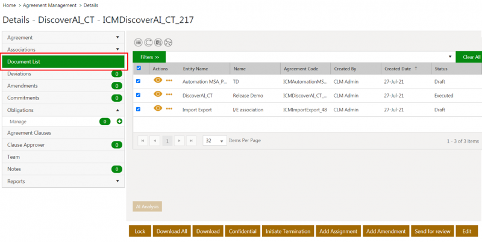Open the Items Per Page dropdown
This screenshot has width=482, height=242.
click(215, 141)
